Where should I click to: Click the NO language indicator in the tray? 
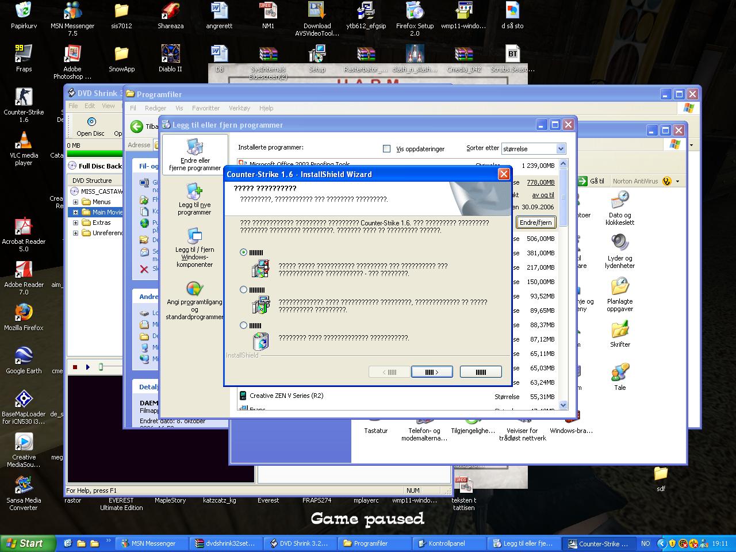click(x=646, y=543)
